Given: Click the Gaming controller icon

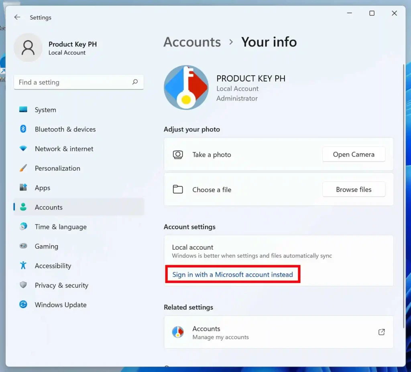Looking at the screenshot, I should [x=23, y=246].
